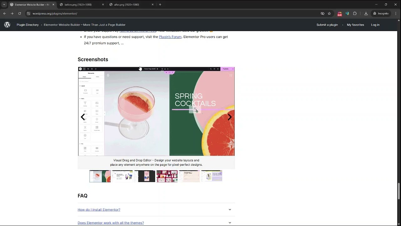Open site information icon in address bar
Image resolution: width=401 pixels, height=226 pixels.
click(29, 13)
